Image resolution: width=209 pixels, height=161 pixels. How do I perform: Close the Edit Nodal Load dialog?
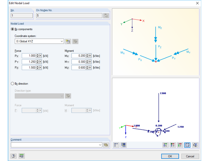point(197,3)
